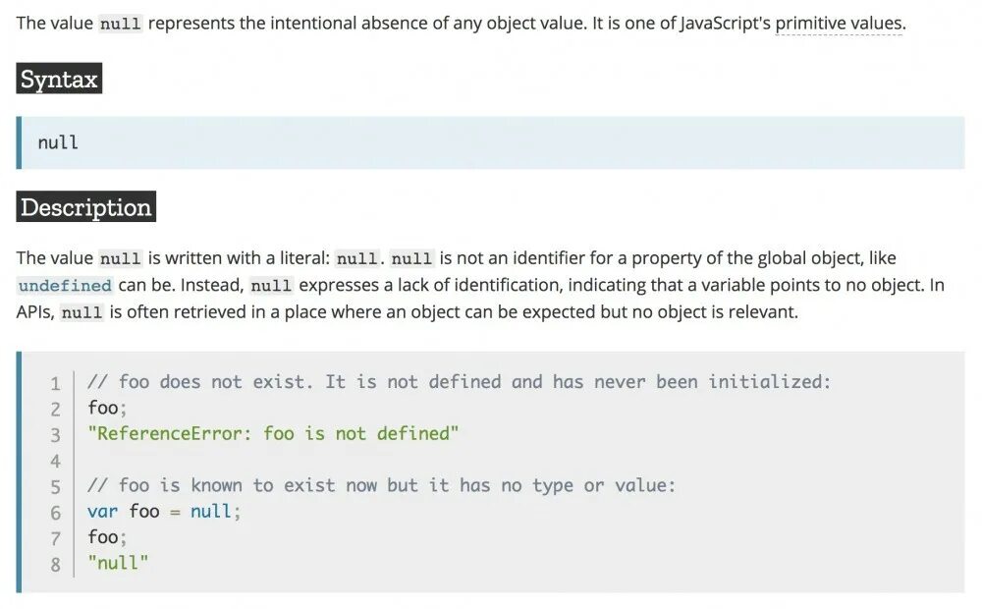Click the "var" keyword in the code
The image size is (982, 609).
(x=103, y=511)
